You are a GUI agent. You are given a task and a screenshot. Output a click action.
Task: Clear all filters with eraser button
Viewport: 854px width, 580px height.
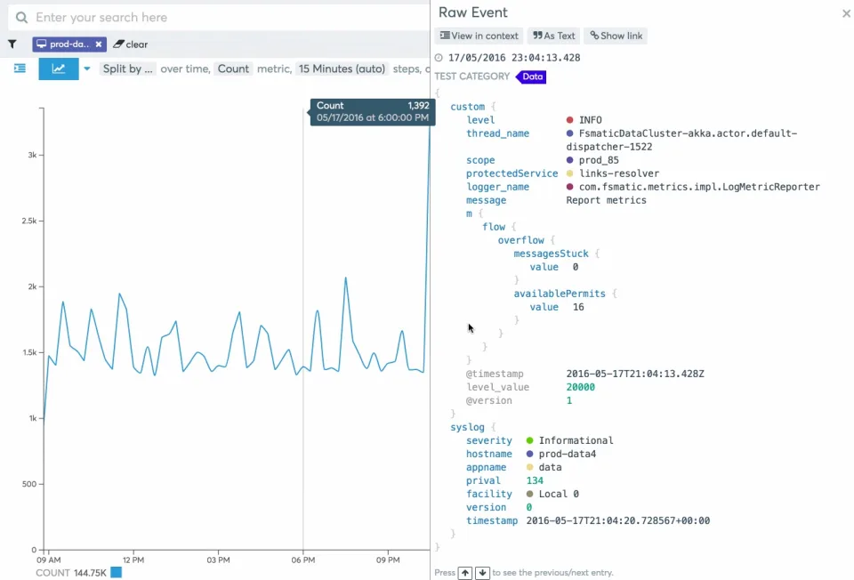coord(130,44)
